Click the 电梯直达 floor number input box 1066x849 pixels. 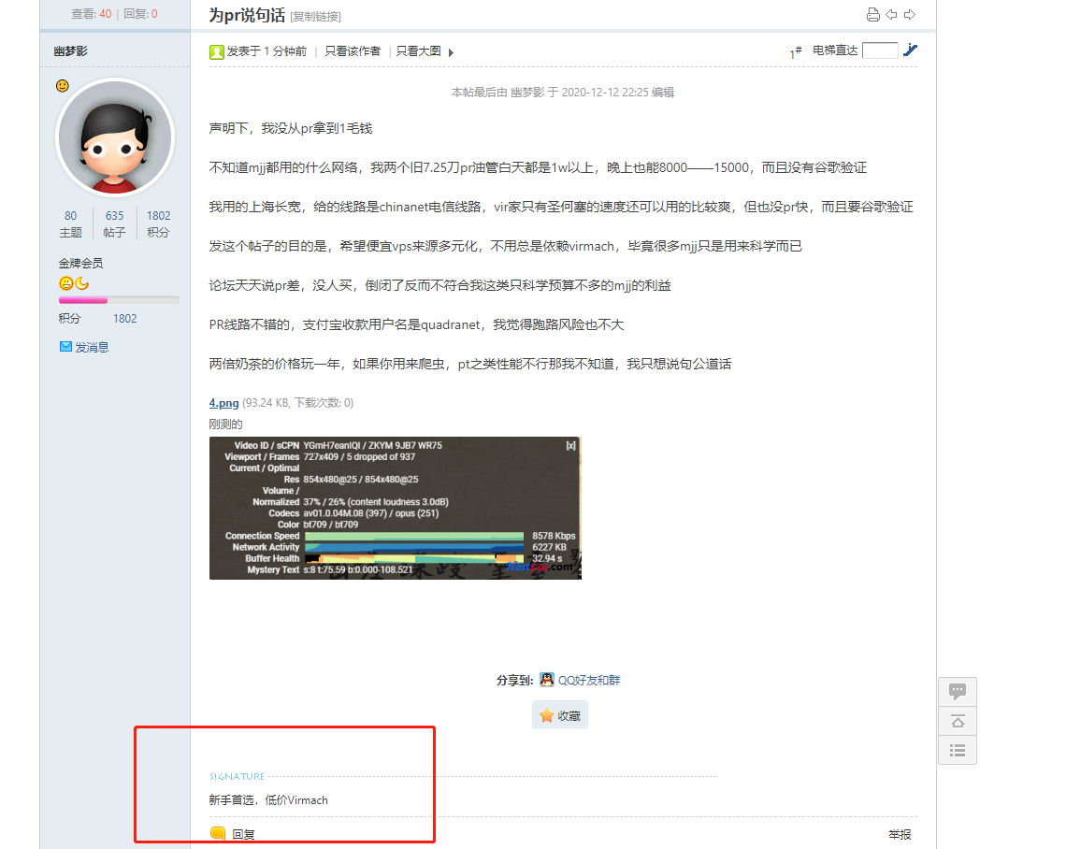(x=879, y=50)
